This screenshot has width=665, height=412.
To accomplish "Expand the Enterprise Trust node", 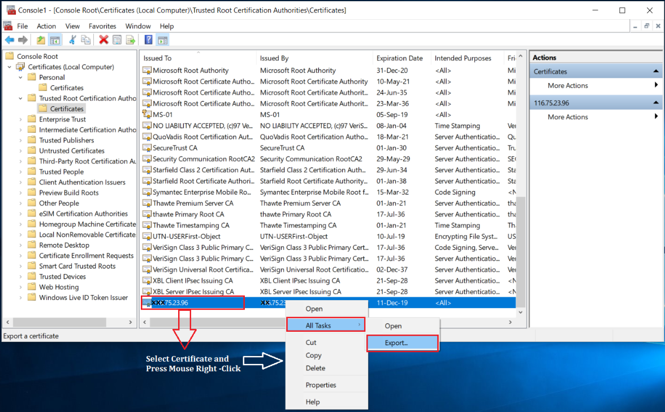I will (20, 119).
